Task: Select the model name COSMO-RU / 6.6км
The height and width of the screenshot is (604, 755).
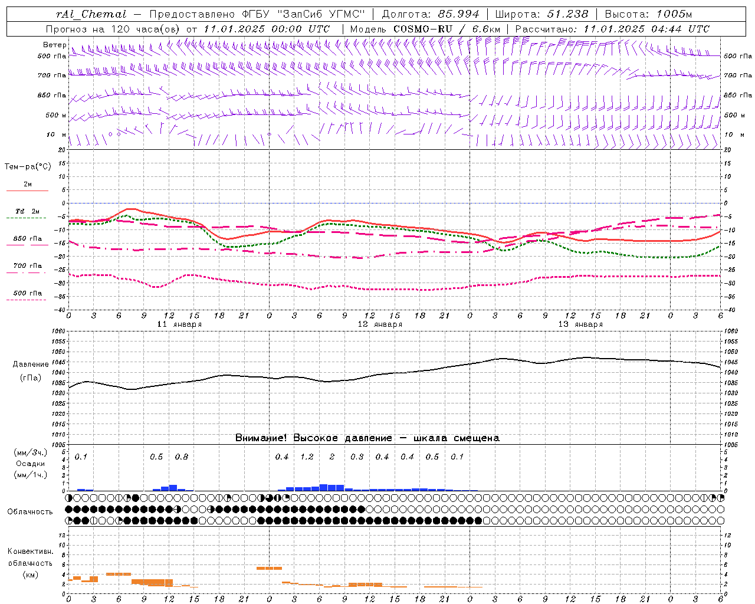Action: coord(447,29)
